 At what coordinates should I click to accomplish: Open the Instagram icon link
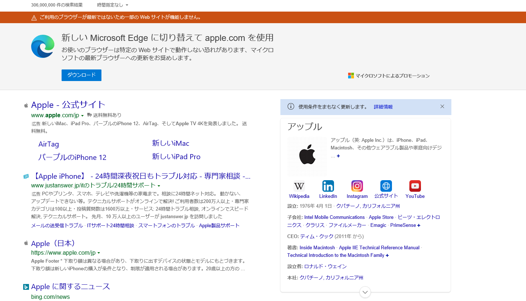357,186
